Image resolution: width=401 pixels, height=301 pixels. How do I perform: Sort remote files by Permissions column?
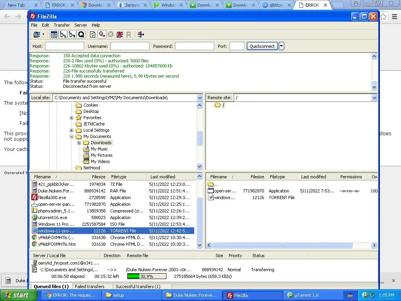[x=351, y=177]
